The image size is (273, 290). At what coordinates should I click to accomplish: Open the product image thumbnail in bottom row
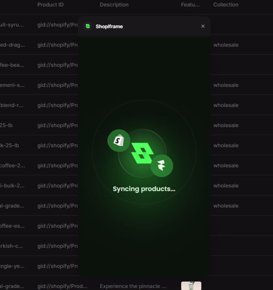(x=191, y=286)
